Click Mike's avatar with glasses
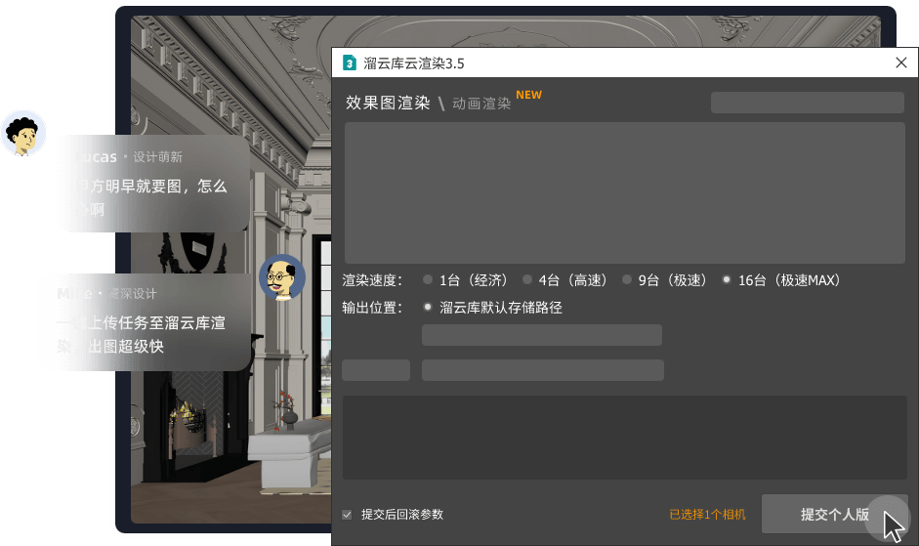Image resolution: width=919 pixels, height=546 pixels. 282,278
